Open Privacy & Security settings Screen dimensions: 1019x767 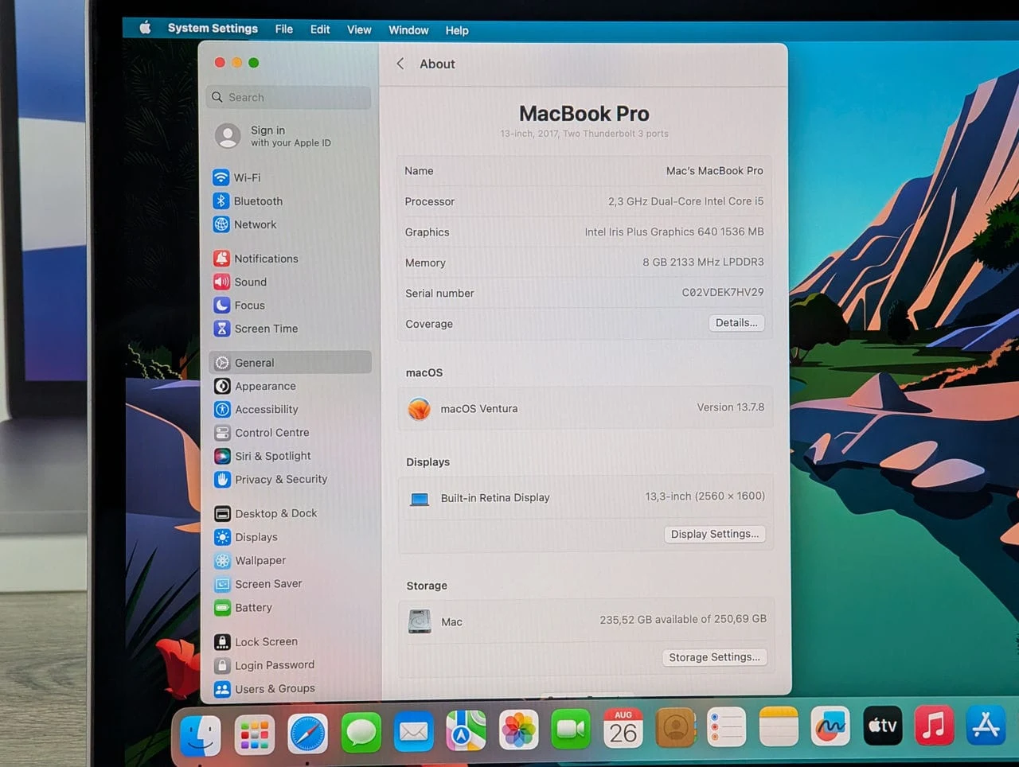tap(271, 479)
